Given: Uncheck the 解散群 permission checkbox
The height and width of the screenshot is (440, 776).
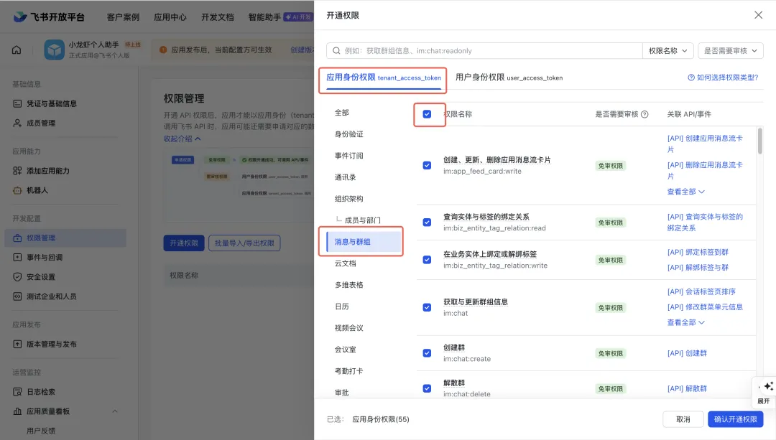Looking at the screenshot, I should pyautogui.click(x=427, y=388).
